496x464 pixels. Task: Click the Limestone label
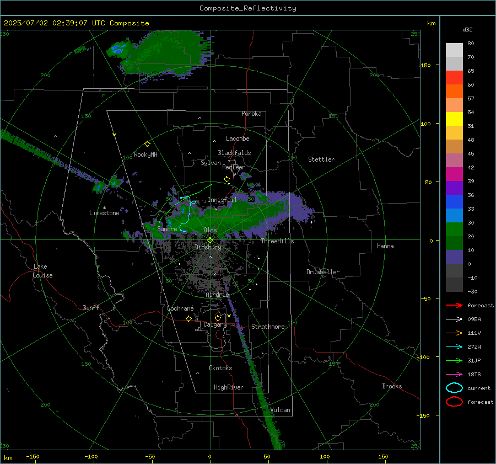pyautogui.click(x=104, y=213)
